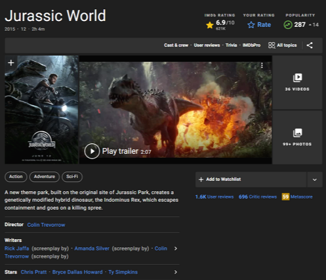This screenshot has height=280, width=326.
Task: Click the Add to Watchlist button
Action: [x=251, y=179]
